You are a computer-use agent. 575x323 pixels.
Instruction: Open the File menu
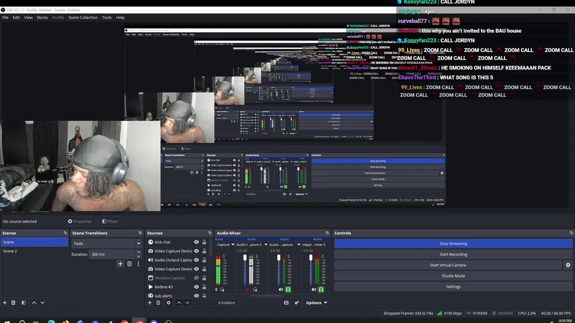5,17
